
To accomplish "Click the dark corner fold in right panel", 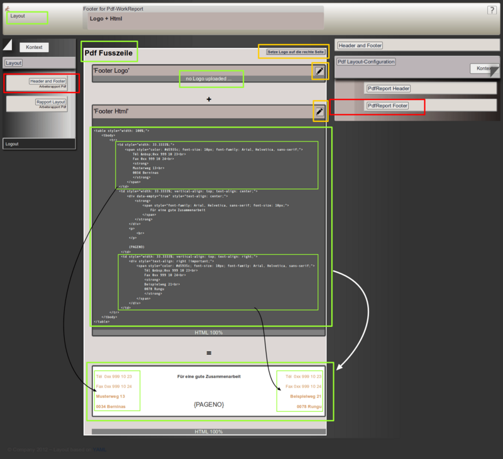I will (x=494, y=70).
